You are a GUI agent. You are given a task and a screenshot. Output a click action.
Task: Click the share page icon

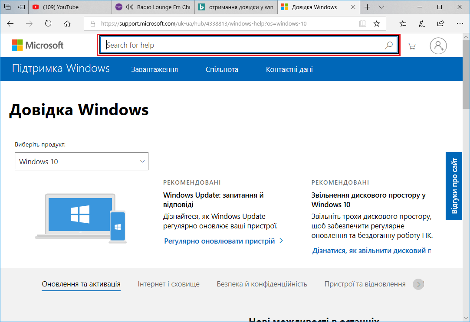tap(440, 23)
